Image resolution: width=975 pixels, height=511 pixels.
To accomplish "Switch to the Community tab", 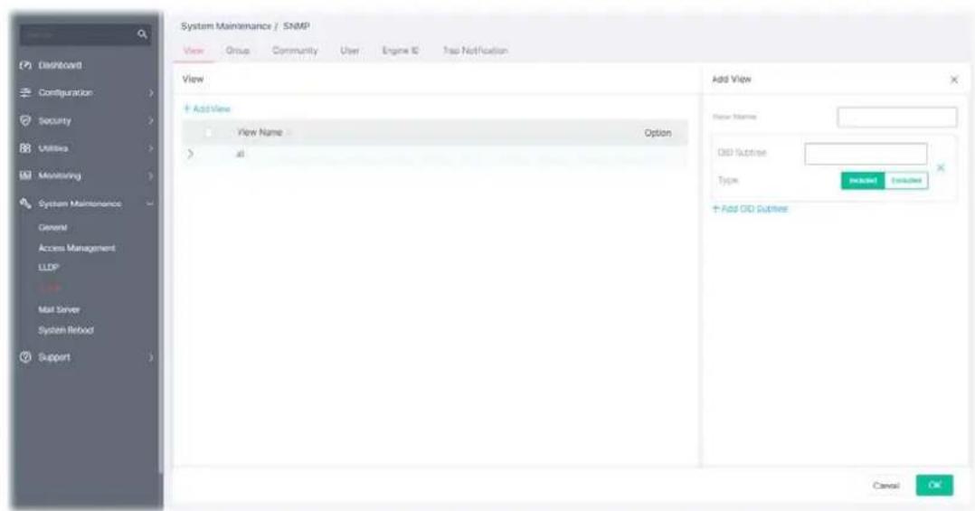I will tap(295, 51).
